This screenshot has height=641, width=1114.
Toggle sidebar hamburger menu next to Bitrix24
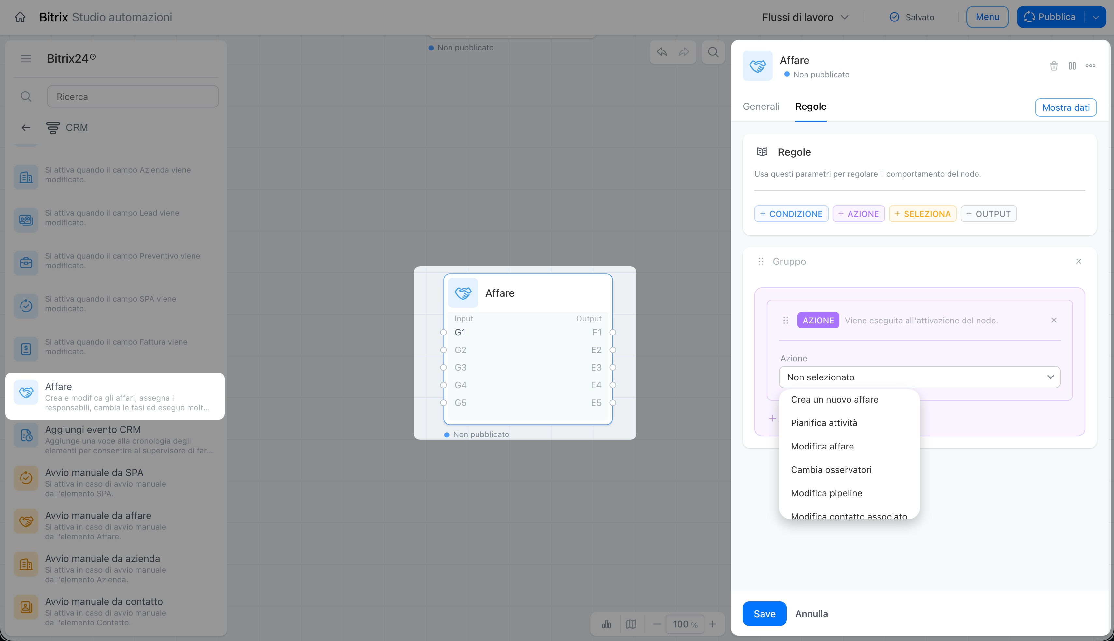26,59
